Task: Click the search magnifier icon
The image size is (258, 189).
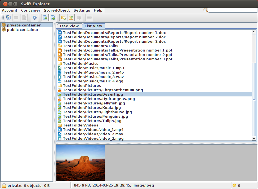Action: point(205,10)
